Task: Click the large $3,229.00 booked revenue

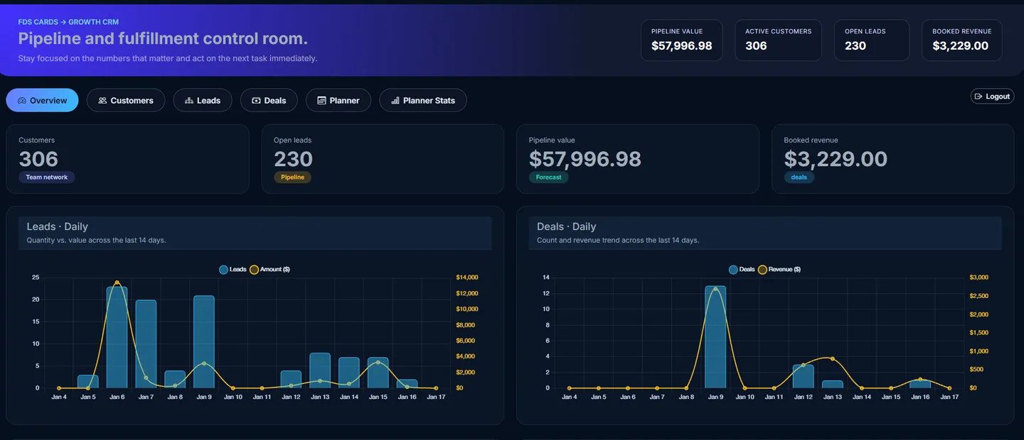Action: tap(836, 159)
